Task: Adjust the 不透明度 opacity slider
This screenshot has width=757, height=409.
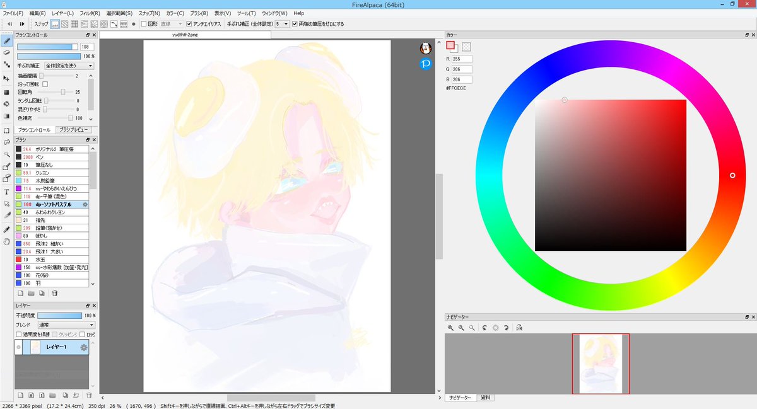Action: 59,315
